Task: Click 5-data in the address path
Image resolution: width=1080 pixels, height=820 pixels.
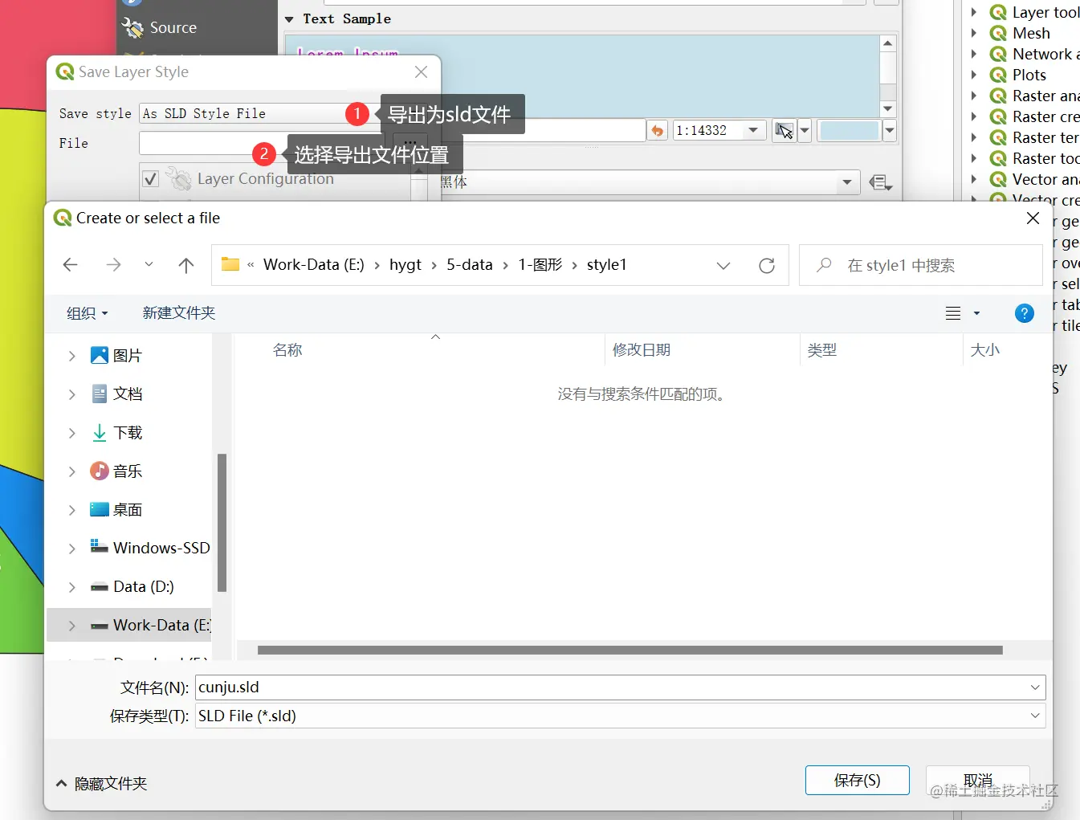Action: pos(470,264)
